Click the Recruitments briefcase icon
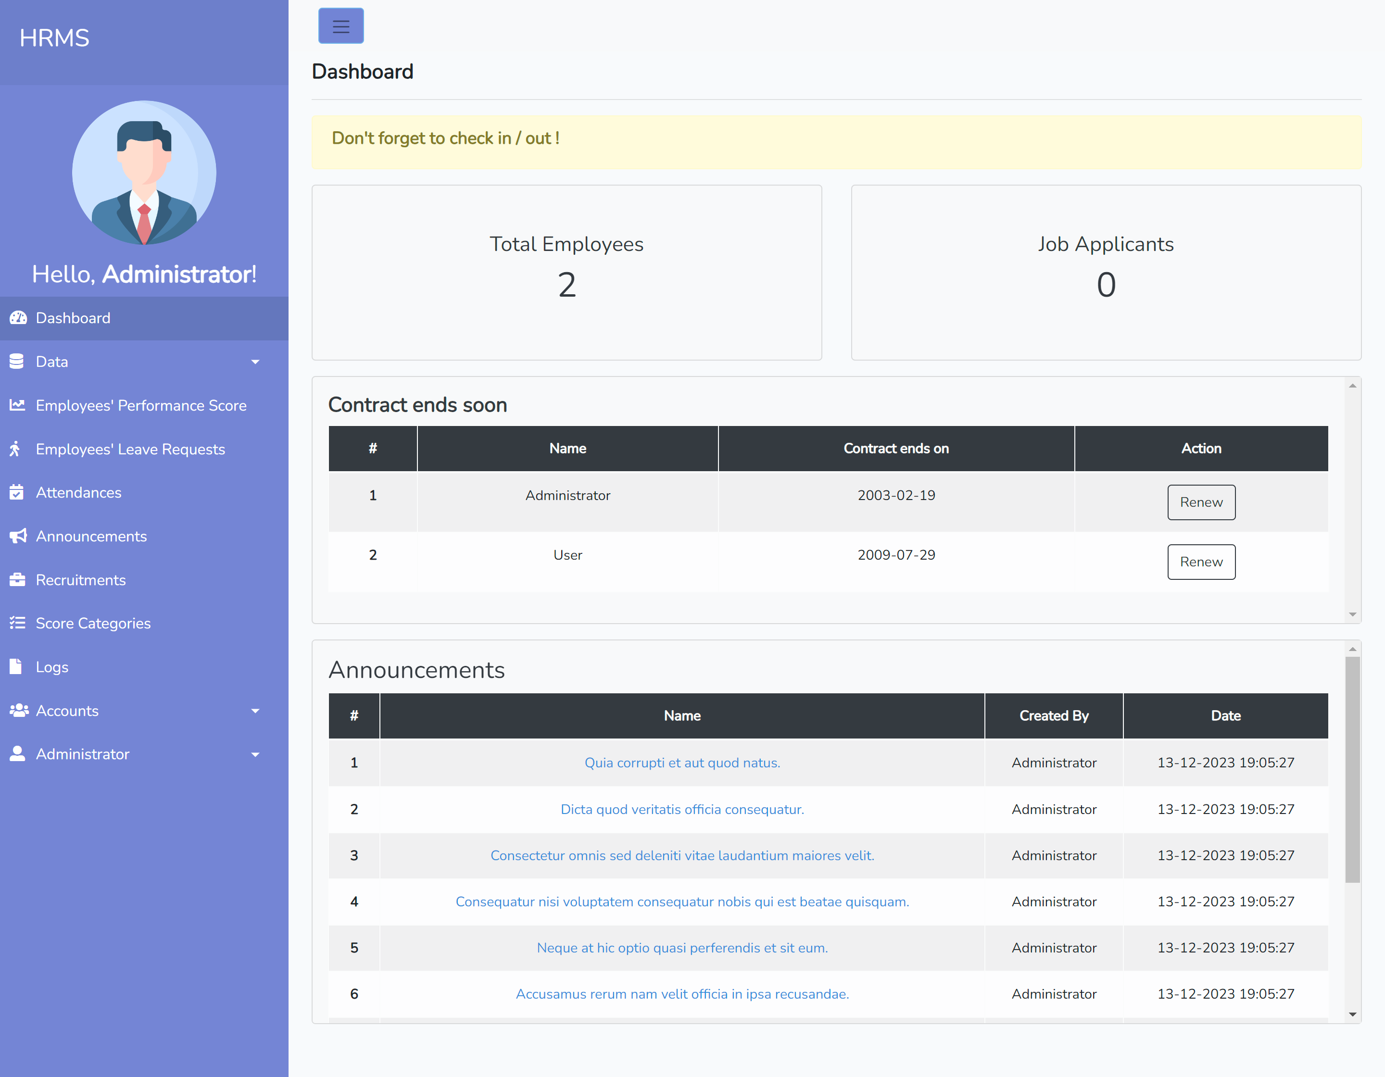This screenshot has height=1077, width=1385. coord(17,579)
